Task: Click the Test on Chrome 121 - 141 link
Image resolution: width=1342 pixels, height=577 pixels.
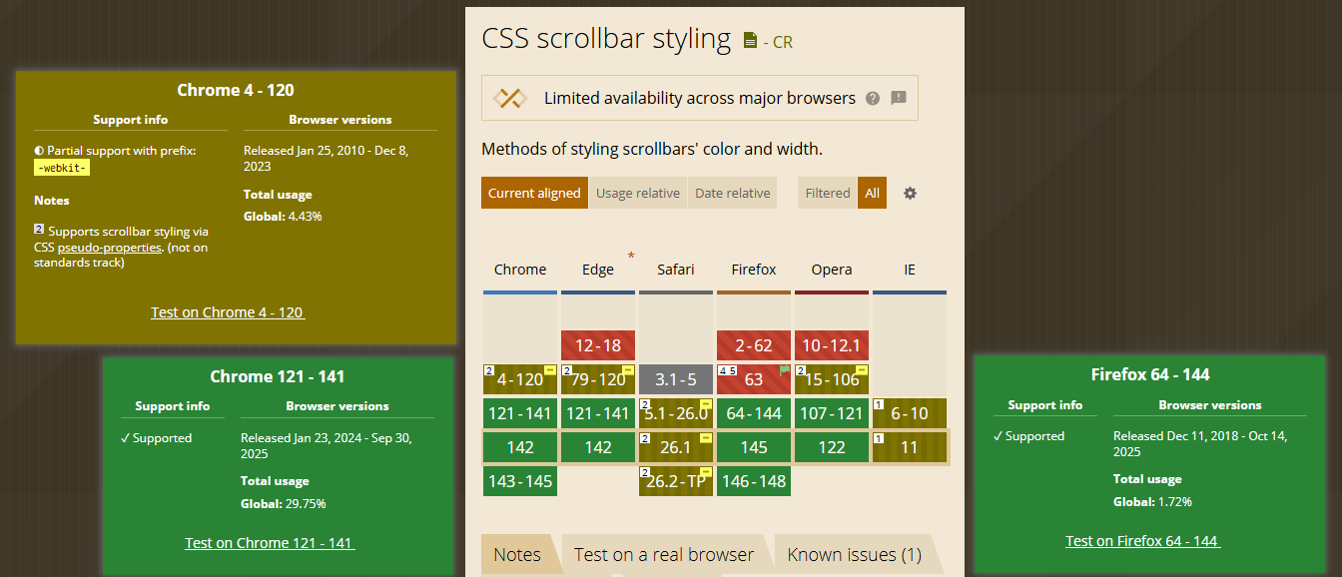Action: [270, 543]
